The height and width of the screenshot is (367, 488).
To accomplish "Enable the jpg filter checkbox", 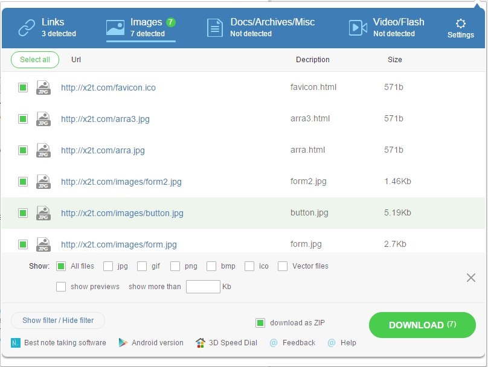I will [x=108, y=266].
